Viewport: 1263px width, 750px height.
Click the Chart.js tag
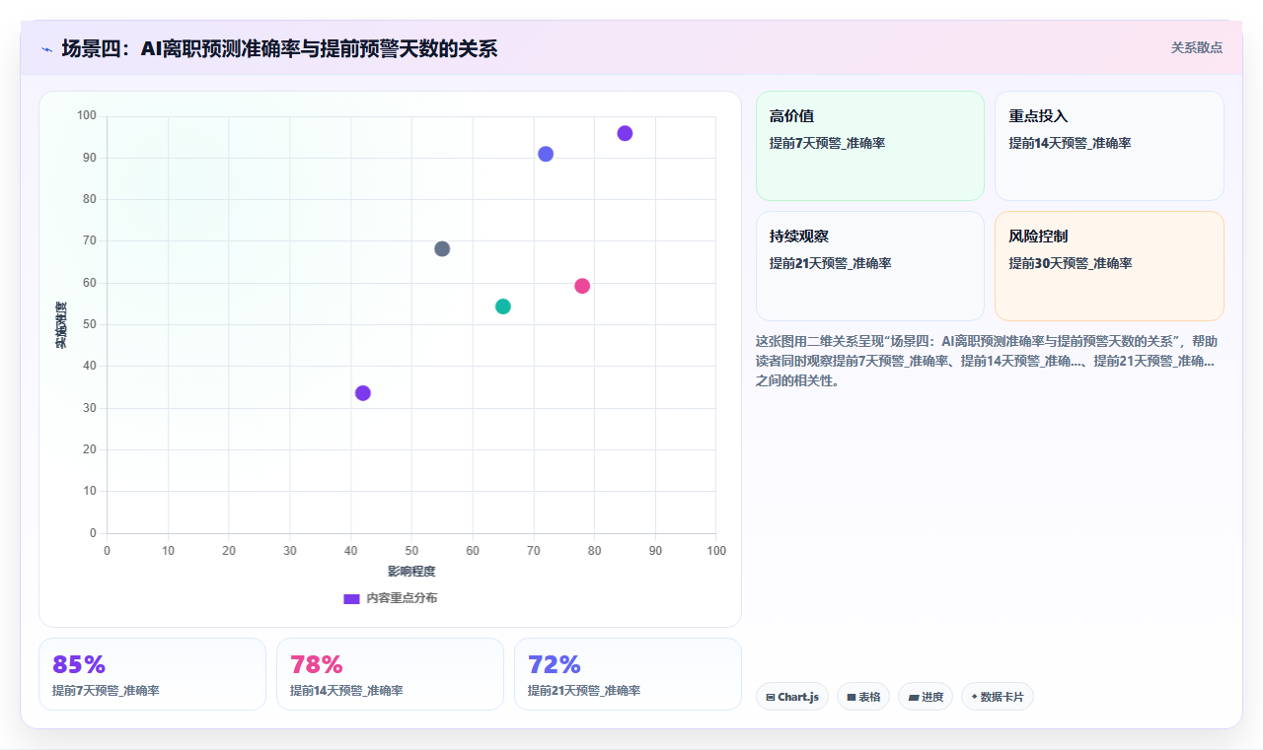coord(791,697)
